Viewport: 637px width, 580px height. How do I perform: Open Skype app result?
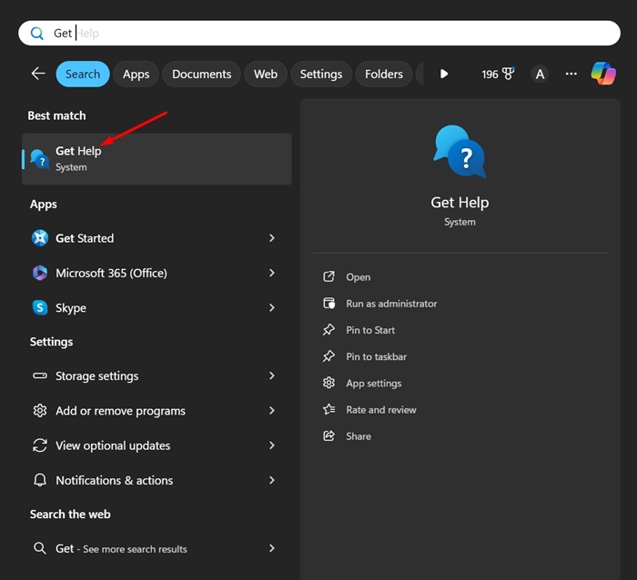coord(157,308)
